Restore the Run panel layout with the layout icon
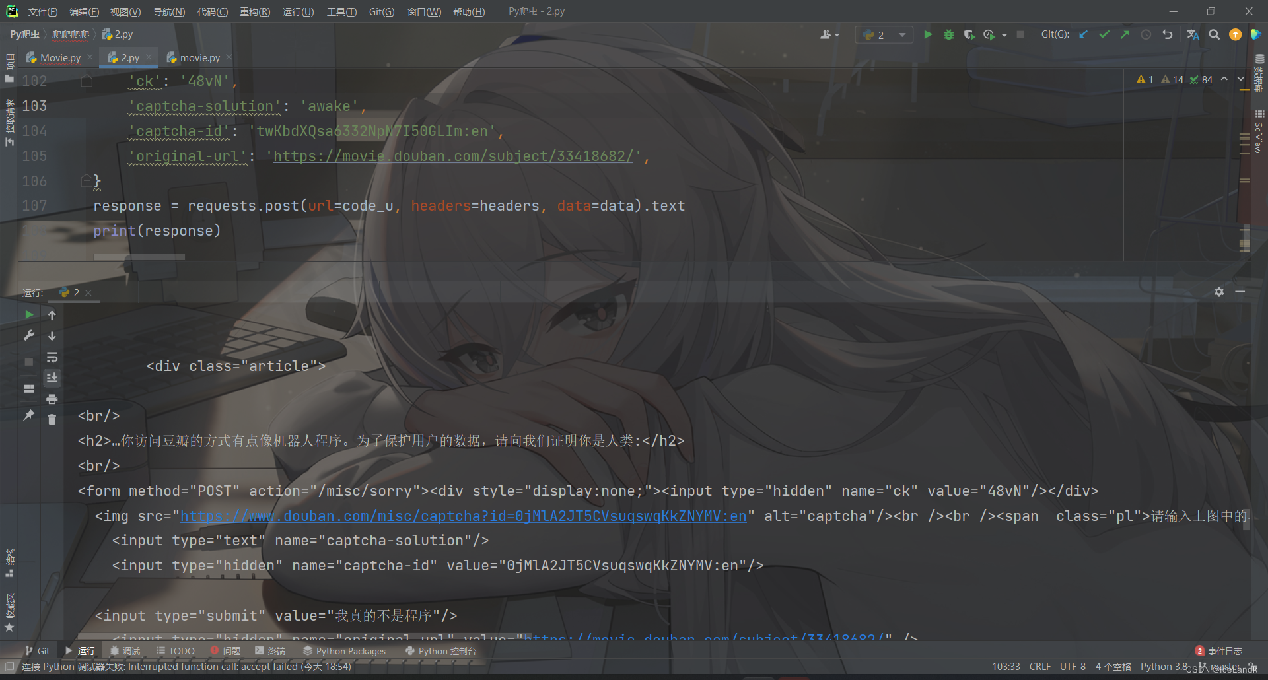Image resolution: width=1268 pixels, height=680 pixels. click(x=29, y=388)
